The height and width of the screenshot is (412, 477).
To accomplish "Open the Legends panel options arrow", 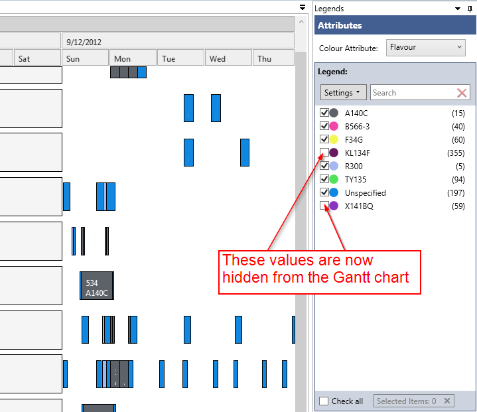I will pyautogui.click(x=458, y=9).
